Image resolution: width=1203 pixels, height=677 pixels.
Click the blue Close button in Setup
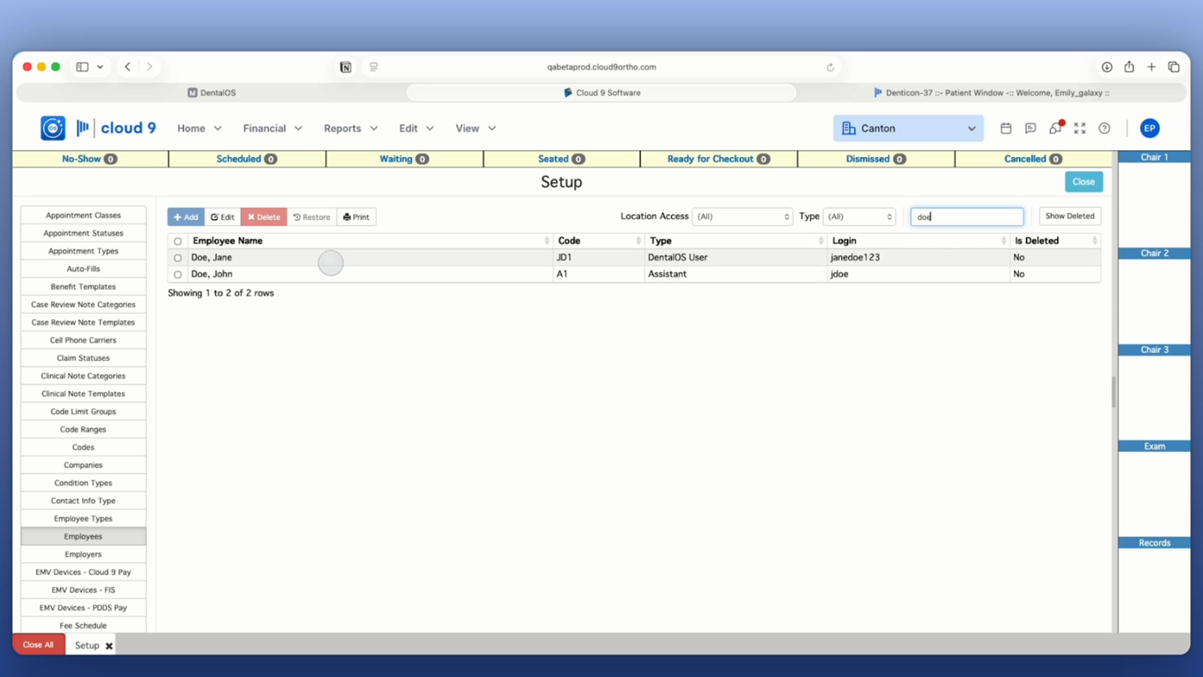click(x=1084, y=182)
